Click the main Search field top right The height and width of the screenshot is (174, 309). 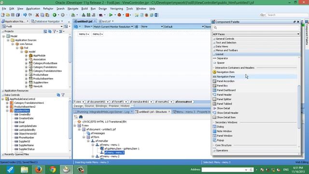point(287,15)
